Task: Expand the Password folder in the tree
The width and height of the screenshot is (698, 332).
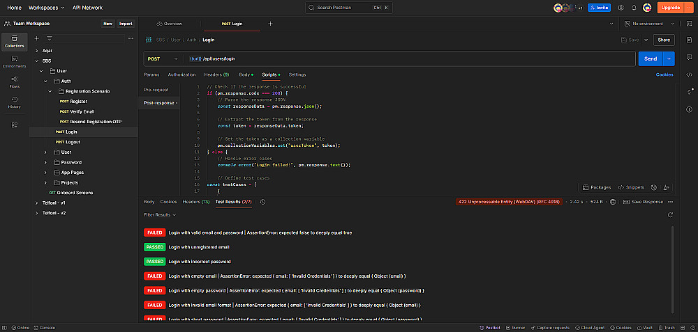Action: click(46, 162)
